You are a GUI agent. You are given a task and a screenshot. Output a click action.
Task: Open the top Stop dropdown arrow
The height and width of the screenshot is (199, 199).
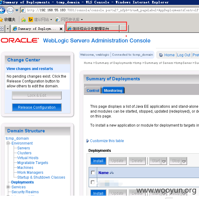(184, 161)
